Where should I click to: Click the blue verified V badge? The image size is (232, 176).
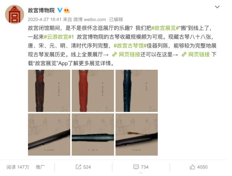tap(60, 10)
